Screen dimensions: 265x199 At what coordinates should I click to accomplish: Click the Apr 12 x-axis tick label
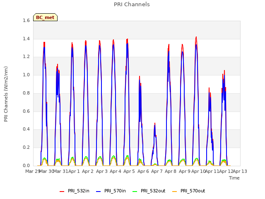[226, 171]
